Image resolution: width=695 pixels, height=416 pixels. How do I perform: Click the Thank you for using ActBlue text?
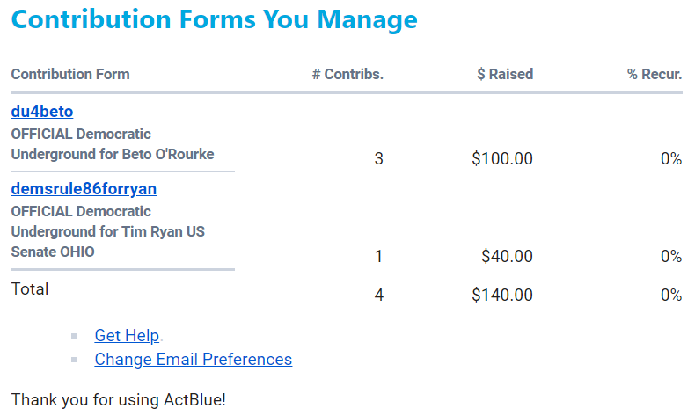click(x=119, y=399)
